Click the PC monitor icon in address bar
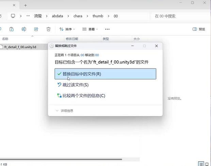211x166 pixels. [x=13, y=16]
